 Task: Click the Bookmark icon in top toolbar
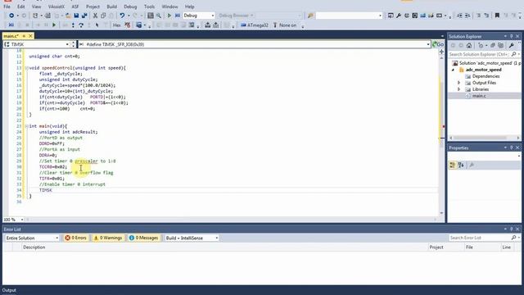click(497, 16)
